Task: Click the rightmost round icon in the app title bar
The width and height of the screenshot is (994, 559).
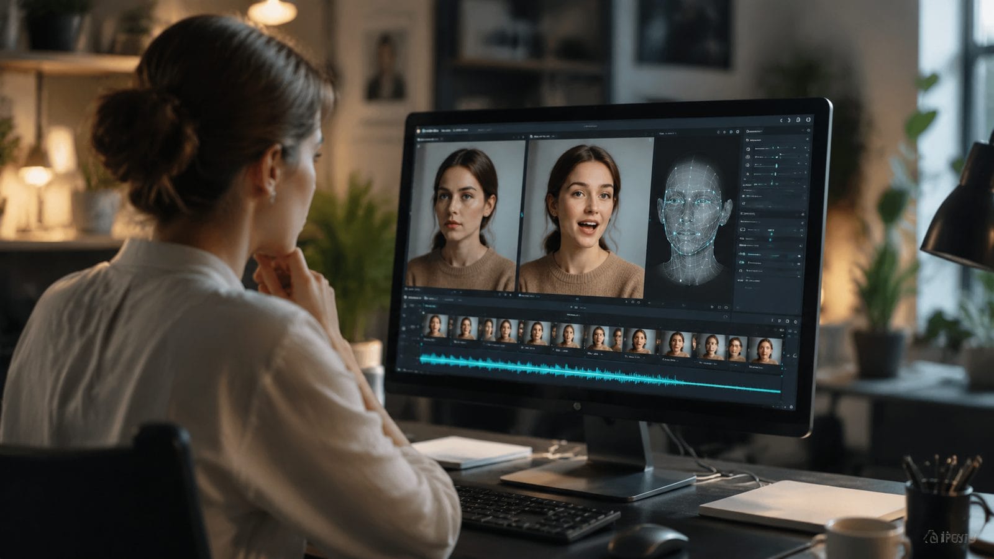Action: point(808,120)
